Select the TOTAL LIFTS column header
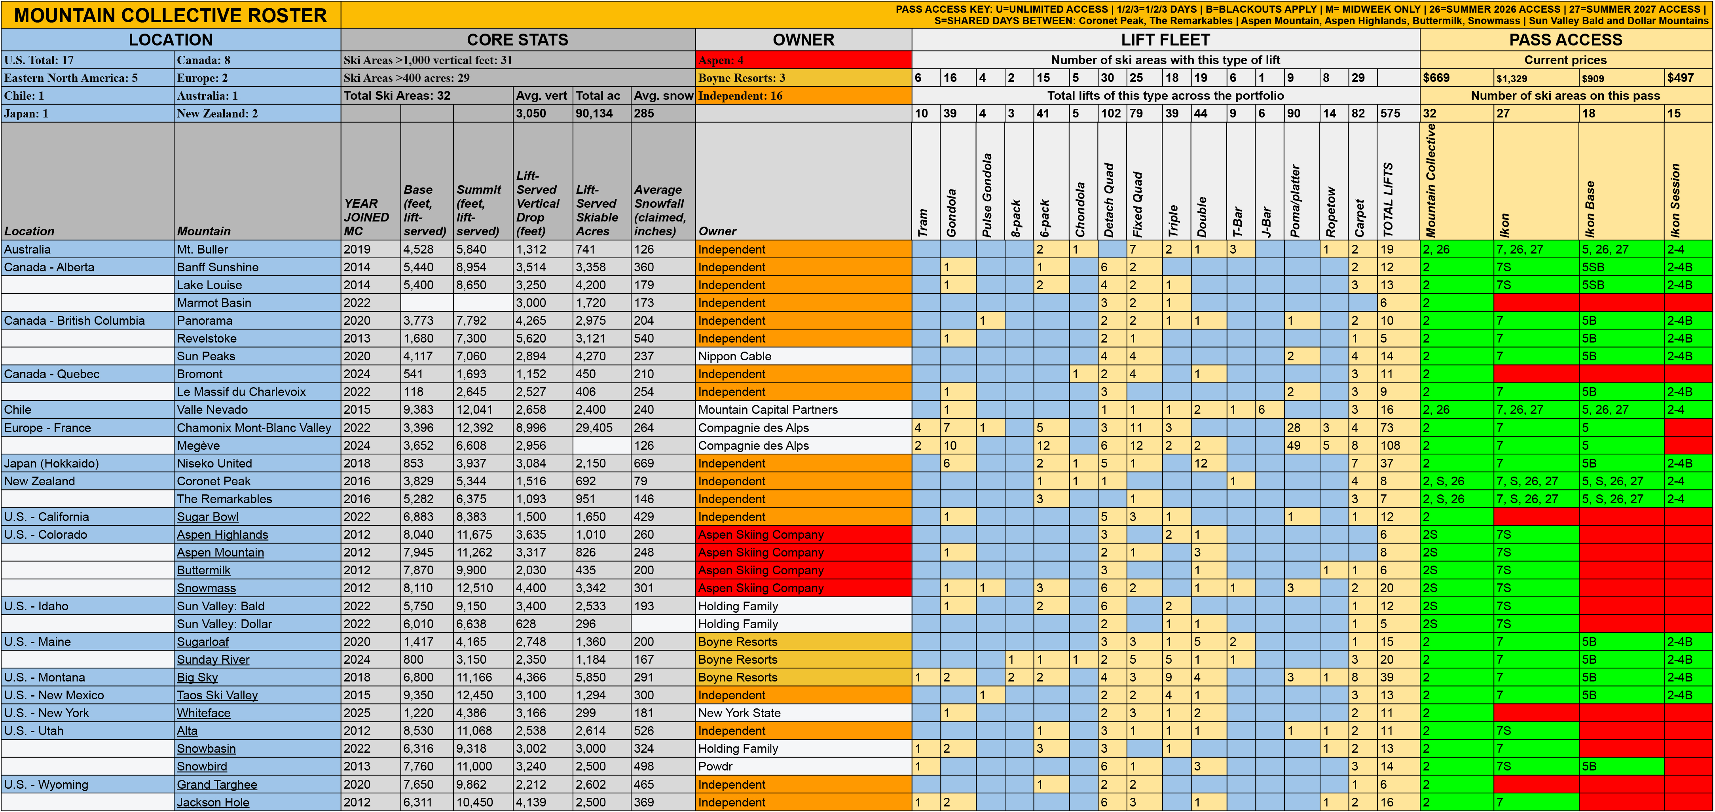This screenshot has height=812, width=1715. pos(1387,200)
